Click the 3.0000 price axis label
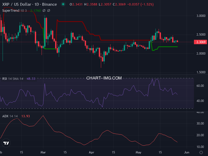Screen dimensions: 208x156 [x=201, y=16]
